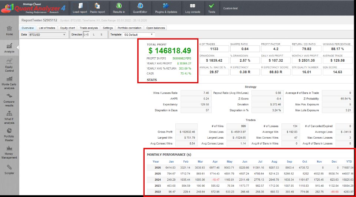Open the Portfolio correlation tab
Viewport: 356px width, 197px height.
129,28
